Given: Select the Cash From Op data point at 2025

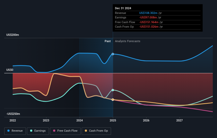Looking at the screenshot, I should tap(113, 100).
